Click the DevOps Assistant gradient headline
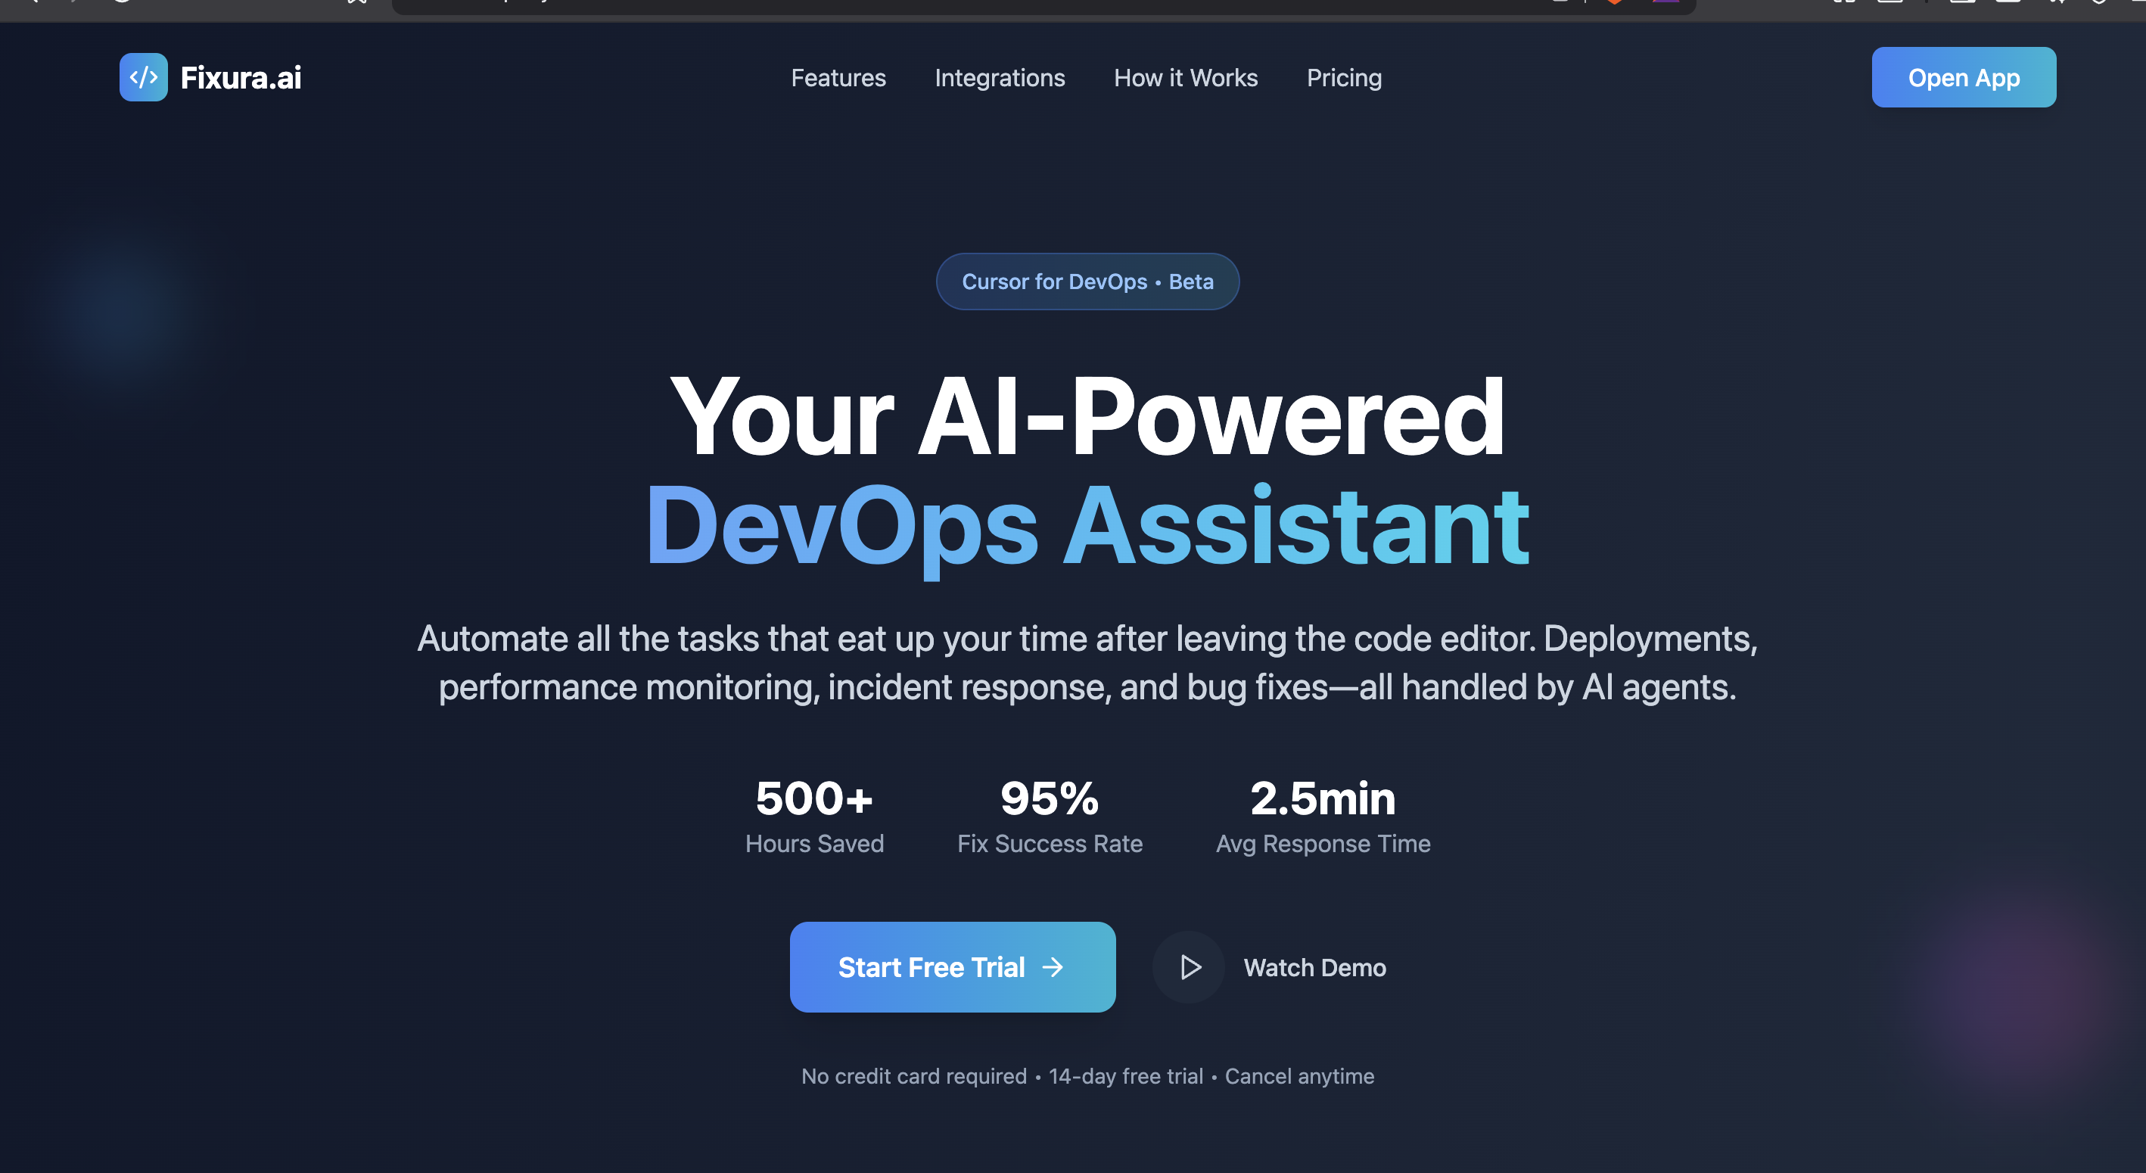The image size is (2146, 1173). [x=1087, y=527]
